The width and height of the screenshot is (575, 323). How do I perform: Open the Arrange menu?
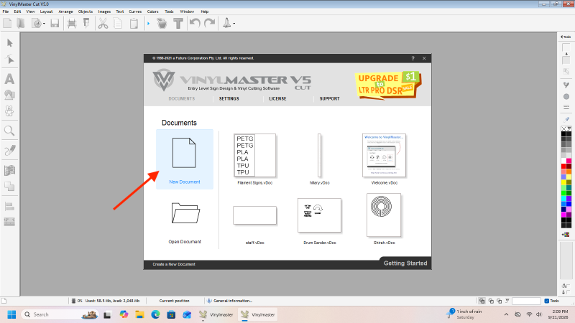pos(65,11)
